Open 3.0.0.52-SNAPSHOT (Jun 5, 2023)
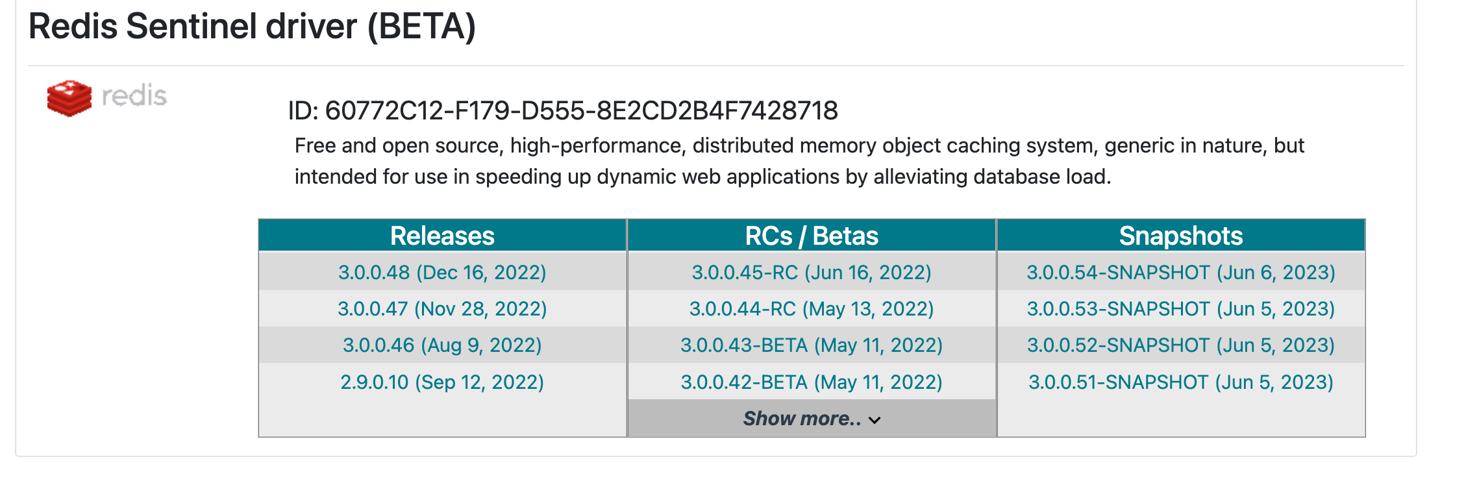 coord(1181,345)
